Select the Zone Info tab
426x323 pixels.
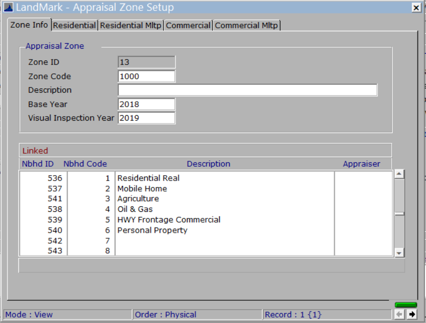click(27, 23)
